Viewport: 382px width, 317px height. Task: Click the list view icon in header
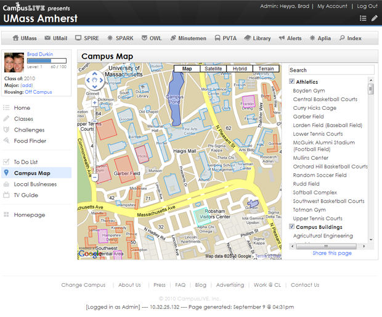[364, 19]
